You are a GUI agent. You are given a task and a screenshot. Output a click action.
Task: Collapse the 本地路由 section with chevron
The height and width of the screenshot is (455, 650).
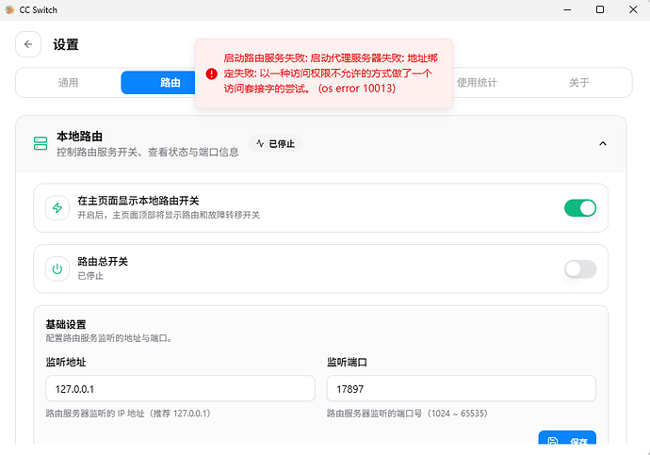(603, 143)
